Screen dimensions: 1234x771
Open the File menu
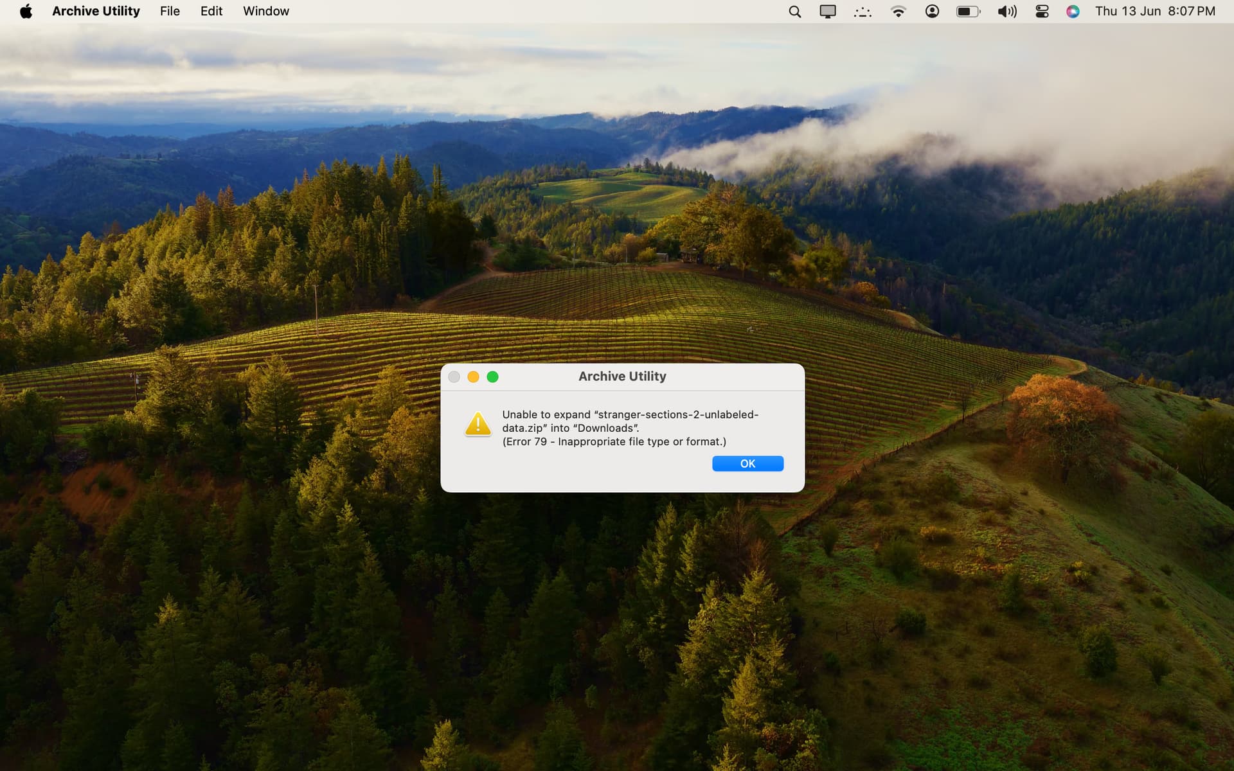tap(170, 12)
